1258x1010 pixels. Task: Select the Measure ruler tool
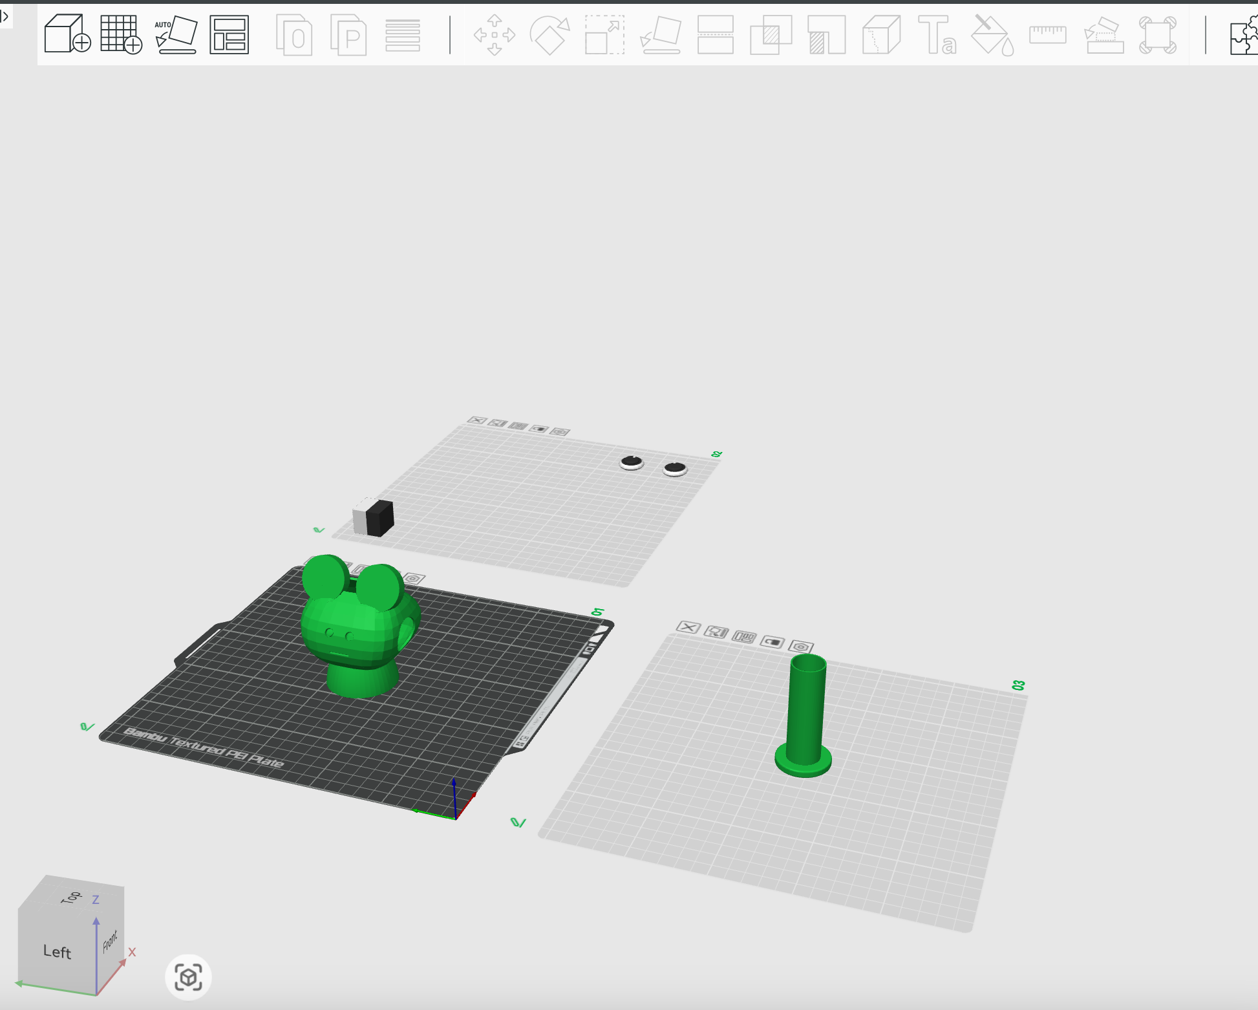coord(1048,34)
